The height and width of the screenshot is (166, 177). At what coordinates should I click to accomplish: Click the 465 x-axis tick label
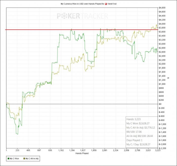28,150
